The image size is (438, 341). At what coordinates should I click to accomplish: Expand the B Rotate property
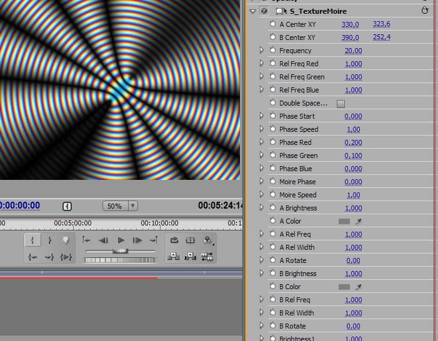[x=261, y=325]
